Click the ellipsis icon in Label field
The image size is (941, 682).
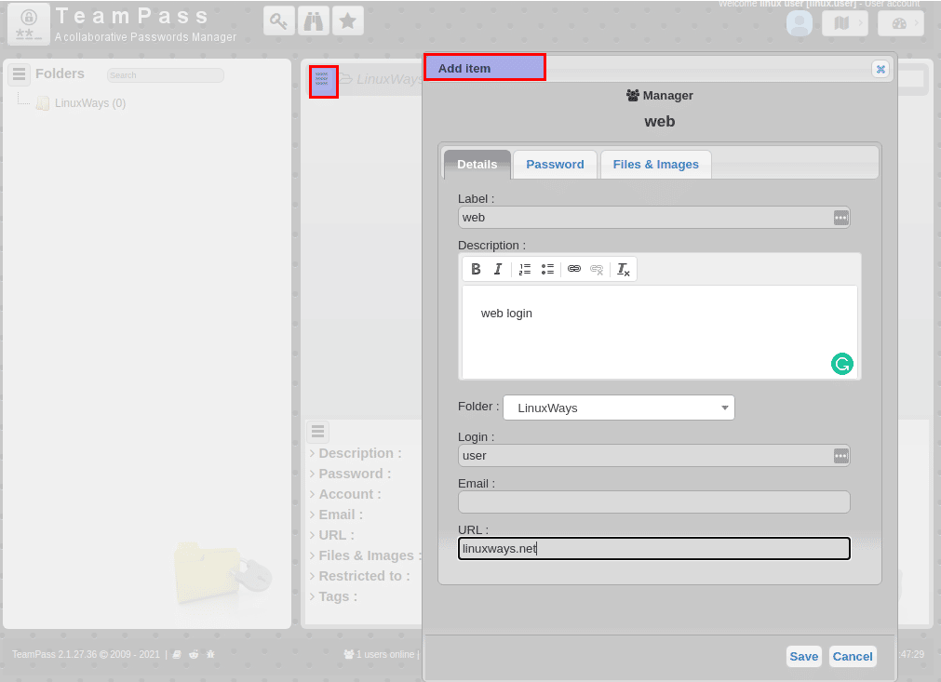tap(840, 218)
